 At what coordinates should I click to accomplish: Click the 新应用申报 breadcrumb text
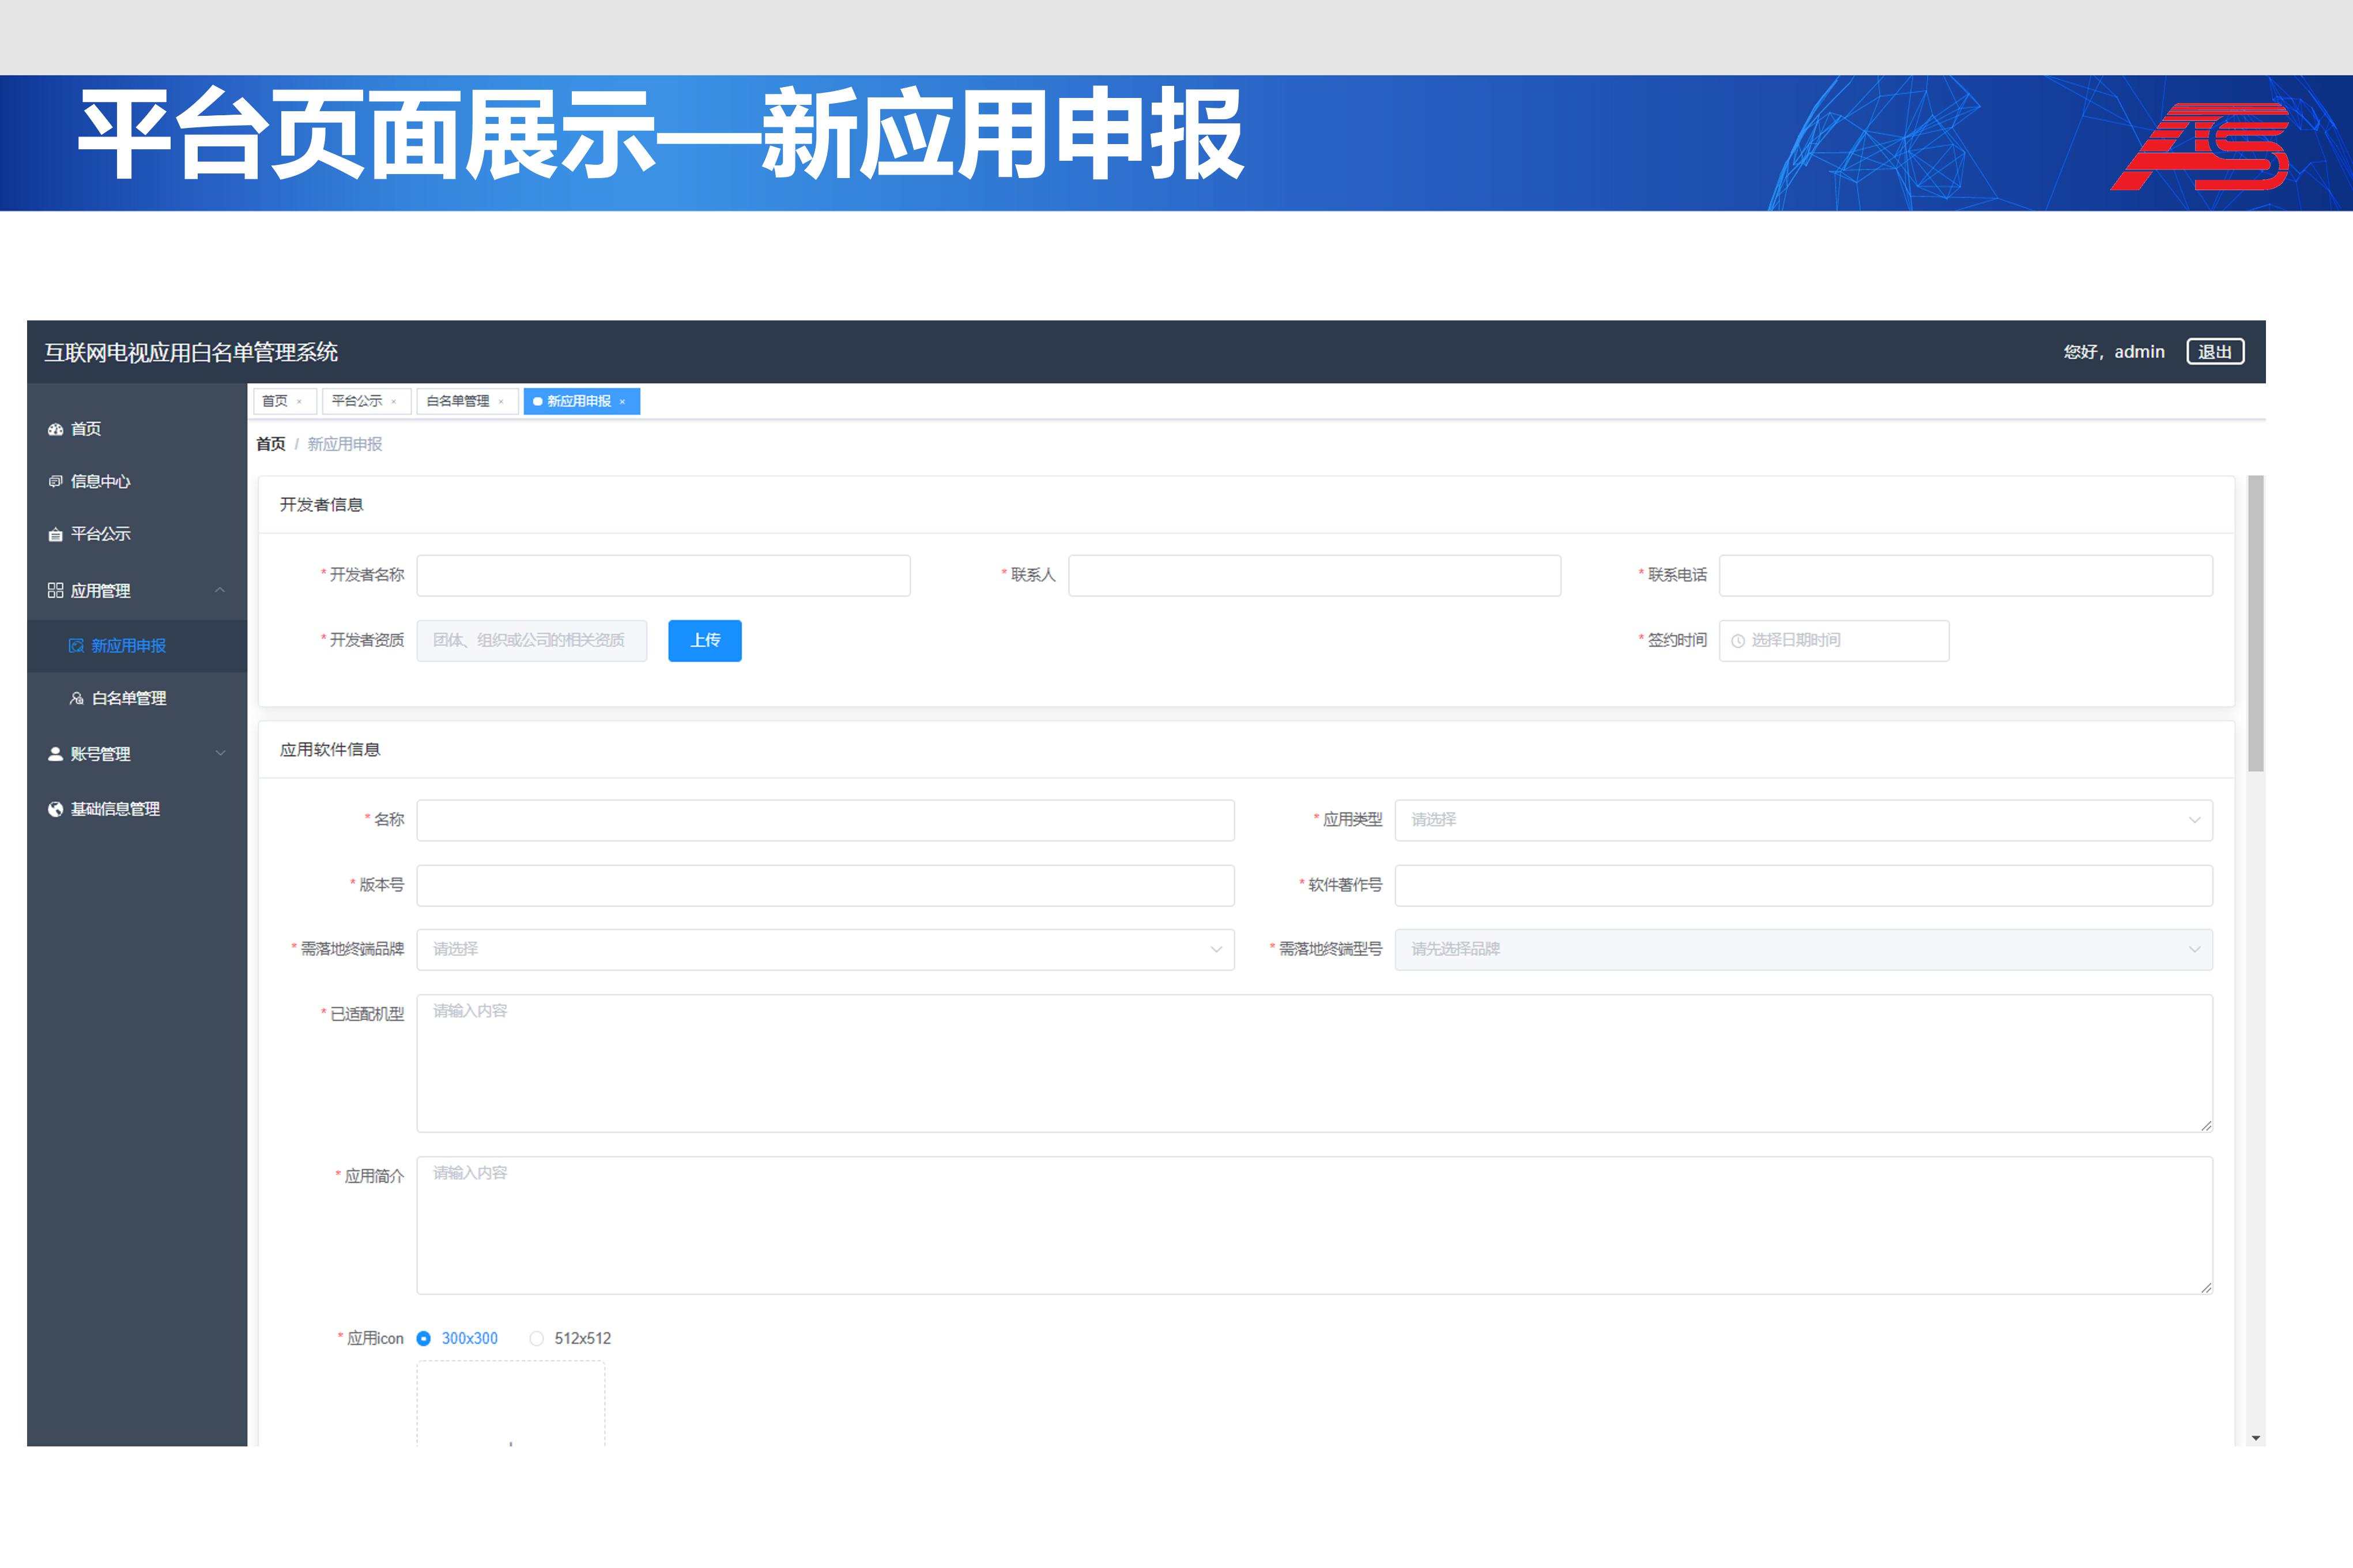pyautogui.click(x=345, y=444)
